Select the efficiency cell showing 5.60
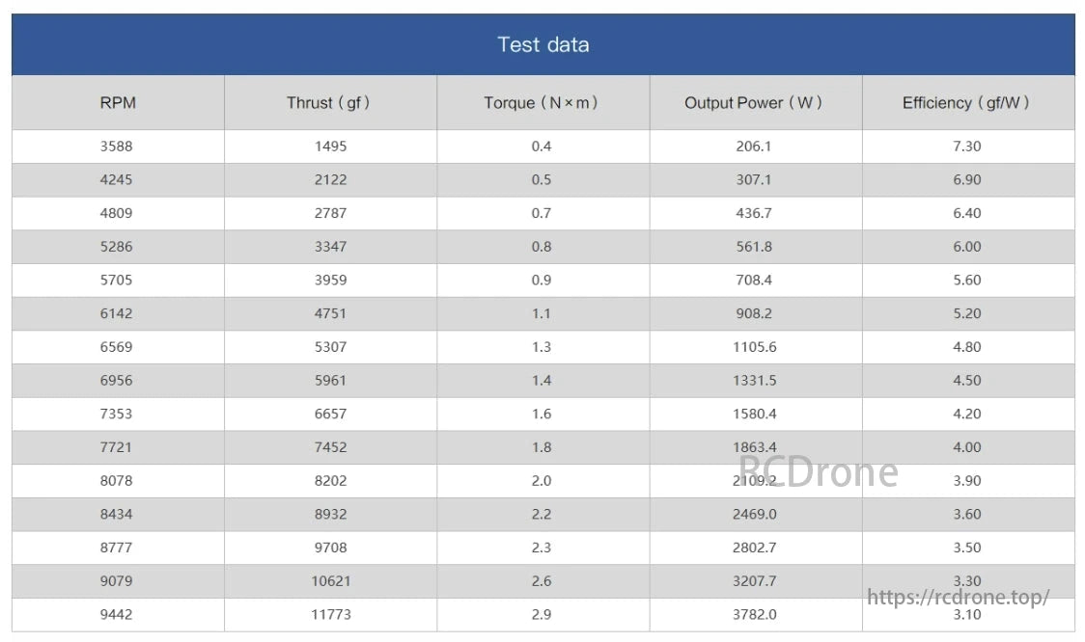Screen dimensions: 1085x642 966,281
